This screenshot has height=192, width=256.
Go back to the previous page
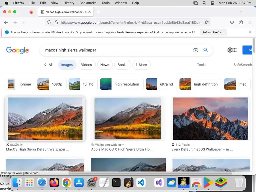6,22
